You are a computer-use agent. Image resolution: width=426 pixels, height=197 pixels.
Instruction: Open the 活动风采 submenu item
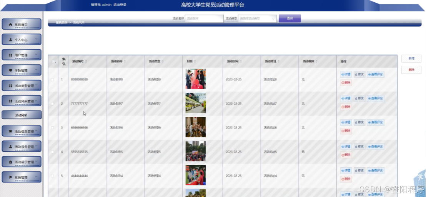coord(22,115)
